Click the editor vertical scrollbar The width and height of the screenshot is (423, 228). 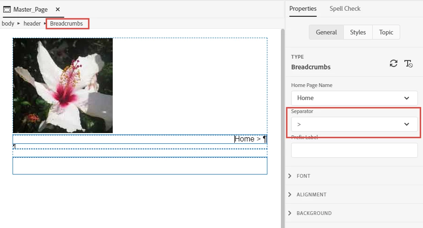pos(282,128)
